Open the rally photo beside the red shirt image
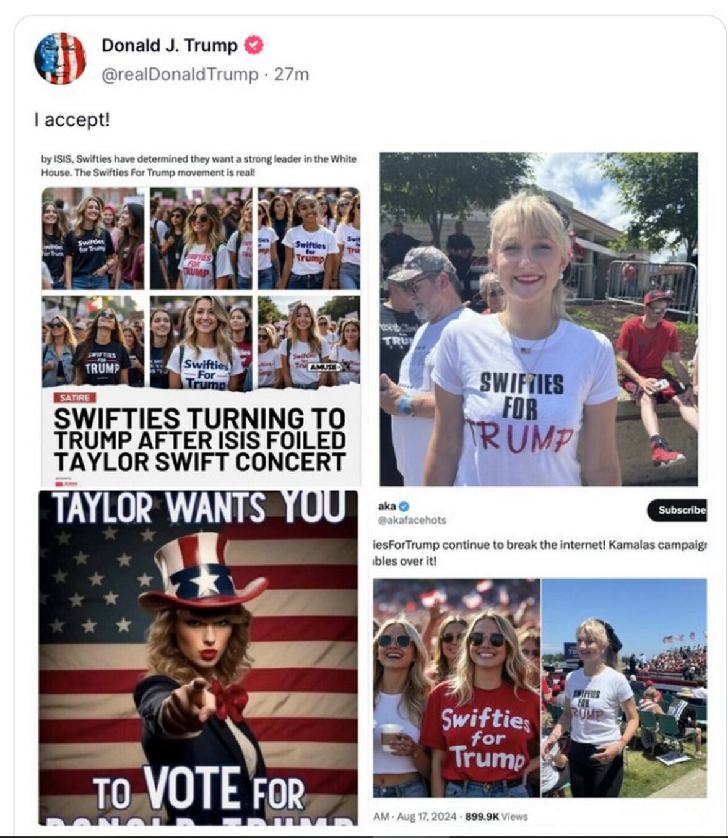Viewport: 728px width, 838px height. 624,688
